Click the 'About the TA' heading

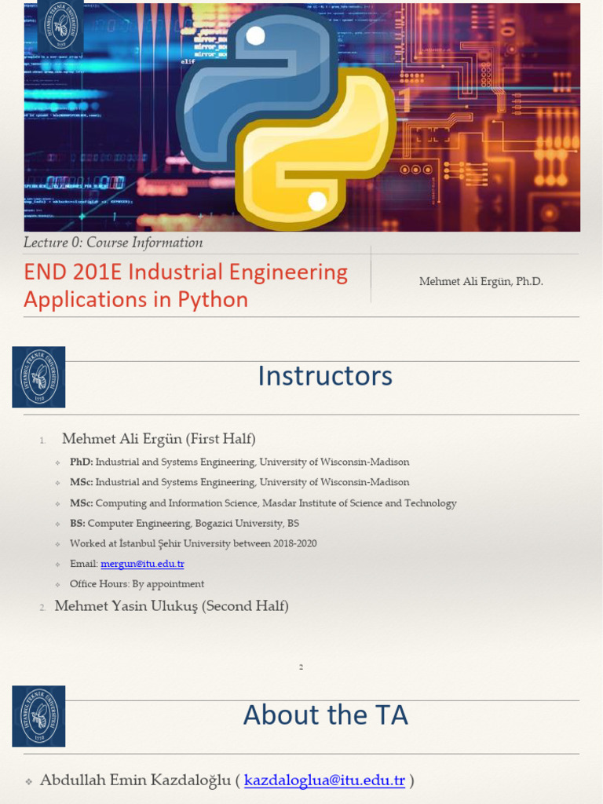click(x=326, y=714)
